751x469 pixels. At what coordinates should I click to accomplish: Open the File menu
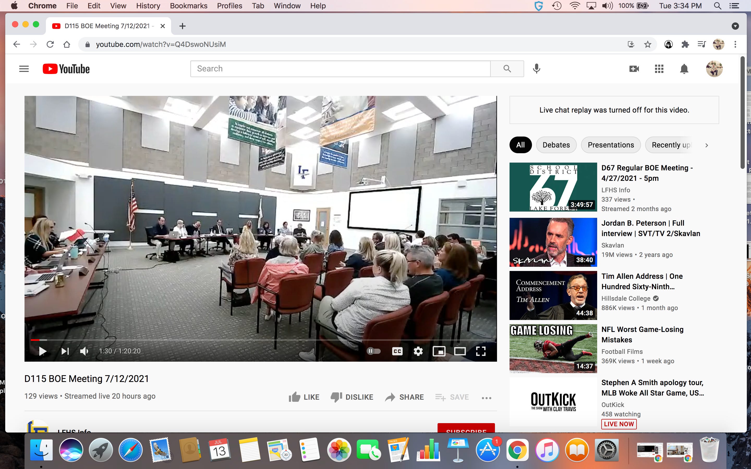pyautogui.click(x=72, y=5)
